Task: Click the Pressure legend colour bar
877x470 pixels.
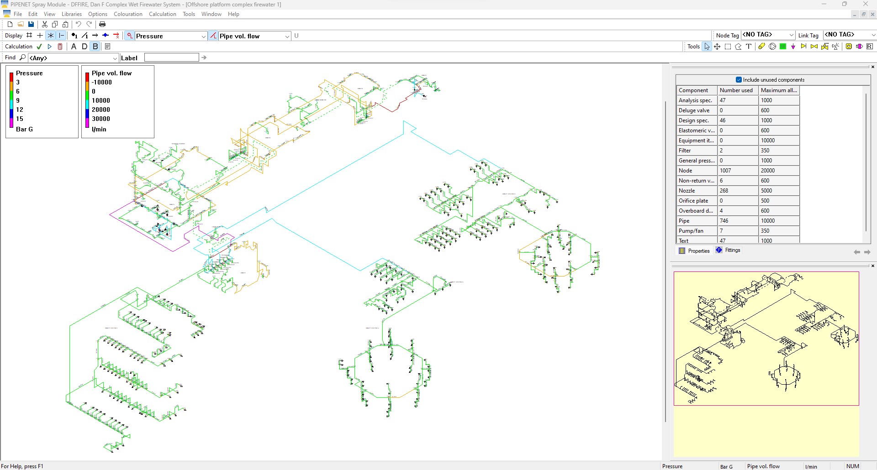Action: coord(11,100)
